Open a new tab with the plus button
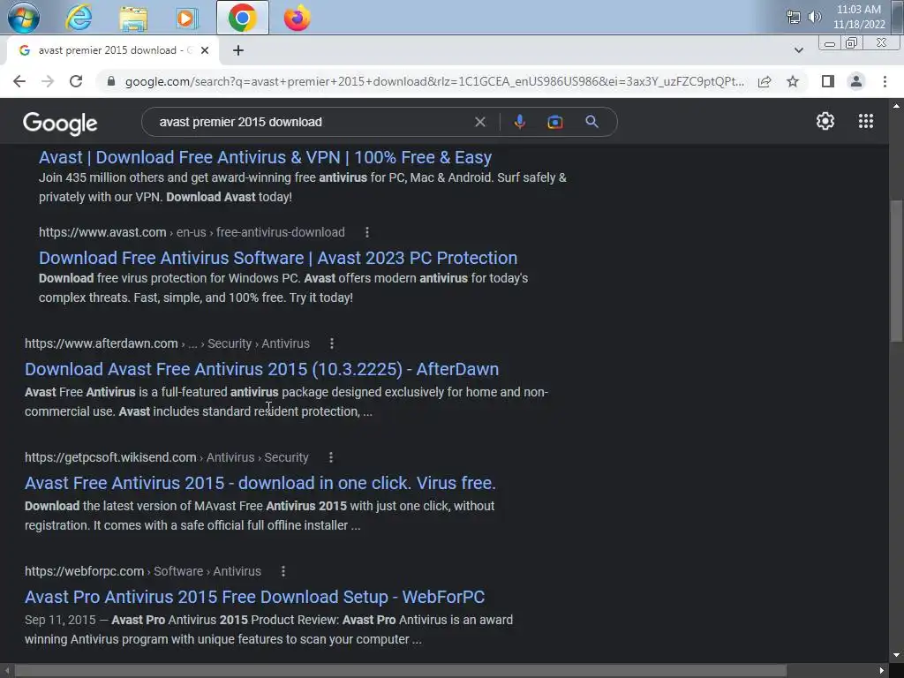904x678 pixels. 238,50
